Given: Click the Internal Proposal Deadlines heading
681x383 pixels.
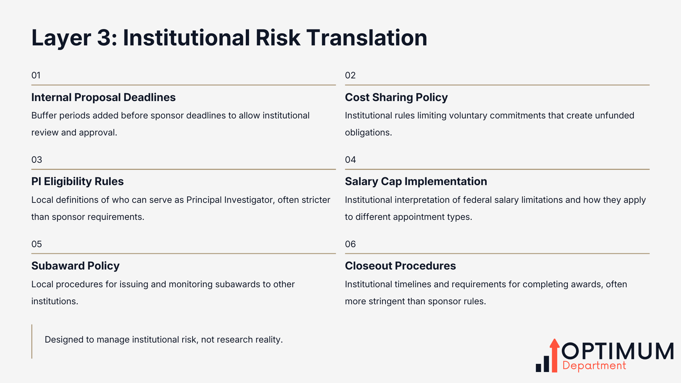Looking at the screenshot, I should (103, 97).
